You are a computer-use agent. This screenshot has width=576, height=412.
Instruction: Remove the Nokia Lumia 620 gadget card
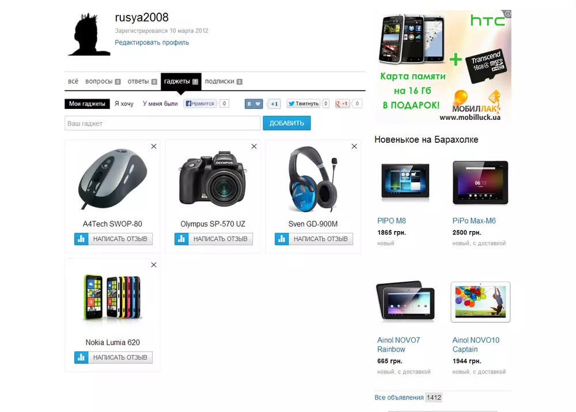pyautogui.click(x=154, y=264)
